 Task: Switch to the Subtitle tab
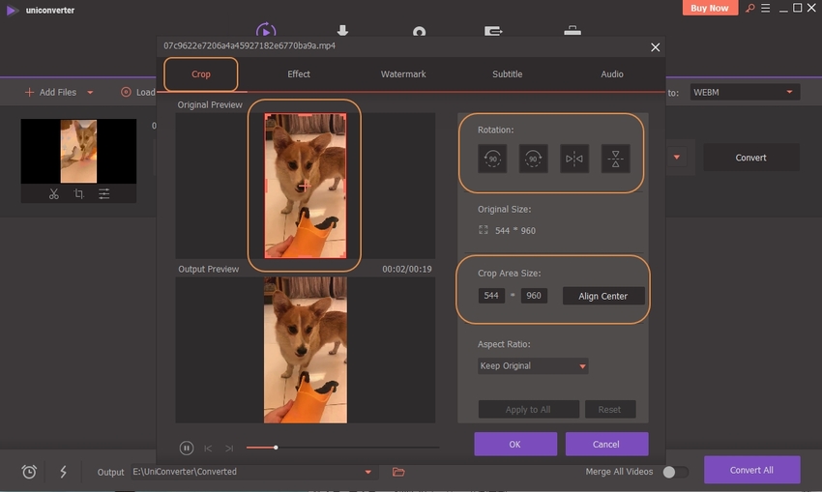point(507,74)
